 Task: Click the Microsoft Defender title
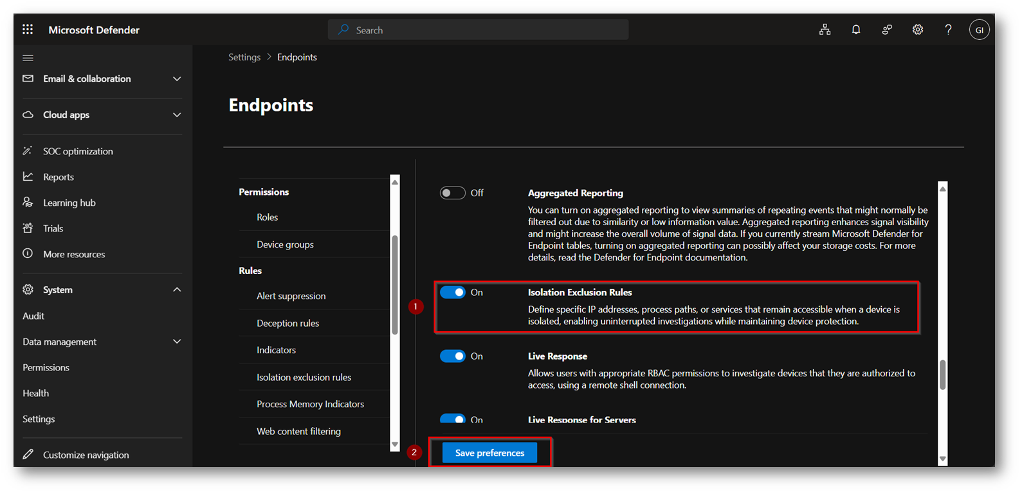[94, 30]
